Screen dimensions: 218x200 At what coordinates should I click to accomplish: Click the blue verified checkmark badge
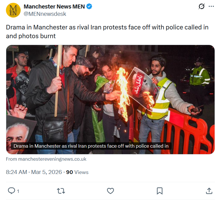[89, 7]
